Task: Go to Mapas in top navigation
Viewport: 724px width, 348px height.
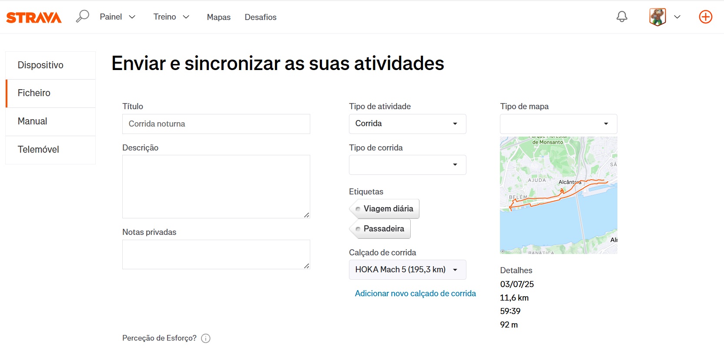Action: click(x=218, y=17)
